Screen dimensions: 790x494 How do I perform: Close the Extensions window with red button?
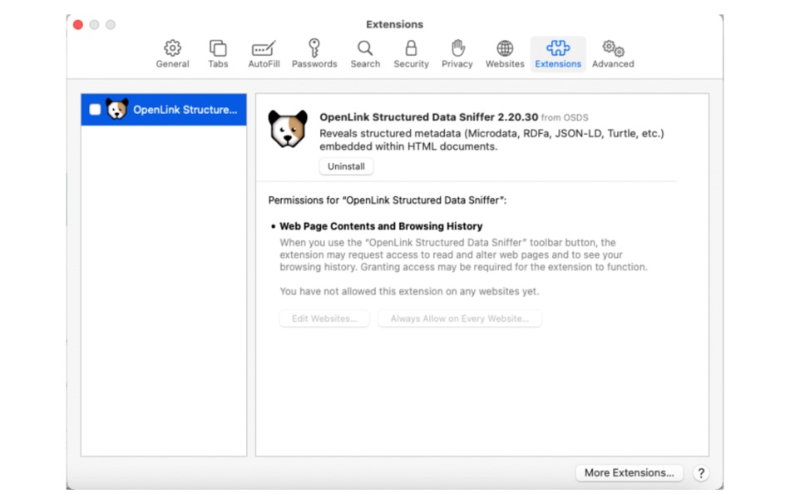(x=78, y=25)
